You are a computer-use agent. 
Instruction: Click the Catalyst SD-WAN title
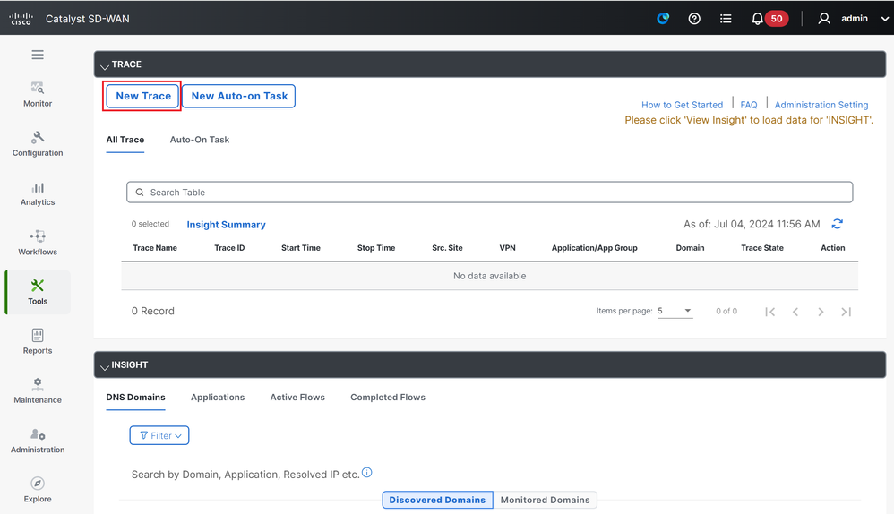(87, 19)
